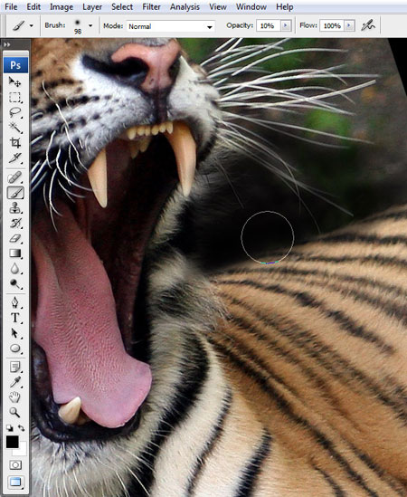Click the Opacity value field
The image size is (407, 497).
[x=268, y=25]
